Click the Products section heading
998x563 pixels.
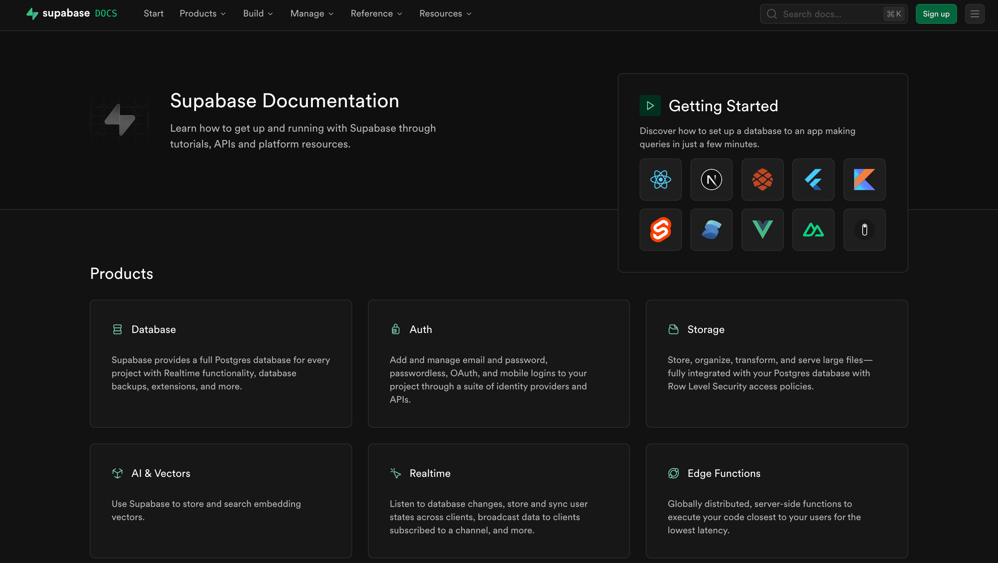(x=122, y=274)
